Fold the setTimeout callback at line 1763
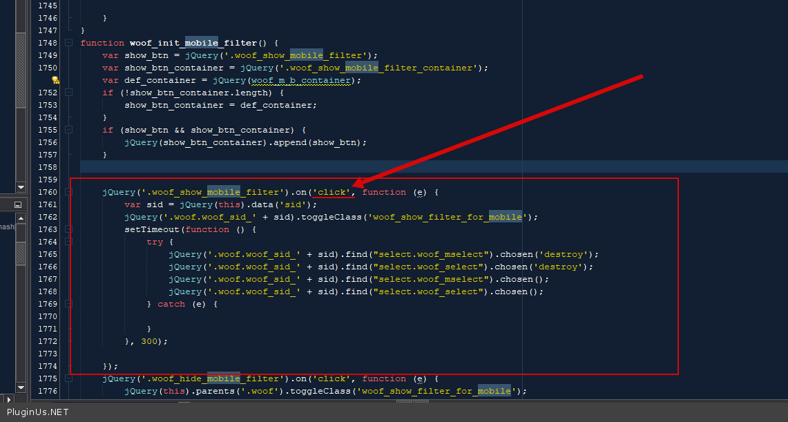Viewport: 788px width, 422px height. tap(69, 229)
